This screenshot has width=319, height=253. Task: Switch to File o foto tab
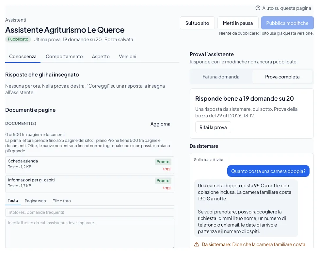click(61, 201)
